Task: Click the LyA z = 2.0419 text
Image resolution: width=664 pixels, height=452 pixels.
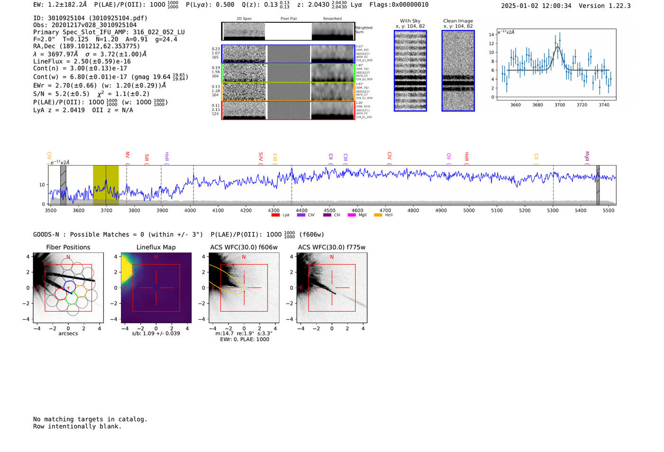Action: tap(59, 110)
